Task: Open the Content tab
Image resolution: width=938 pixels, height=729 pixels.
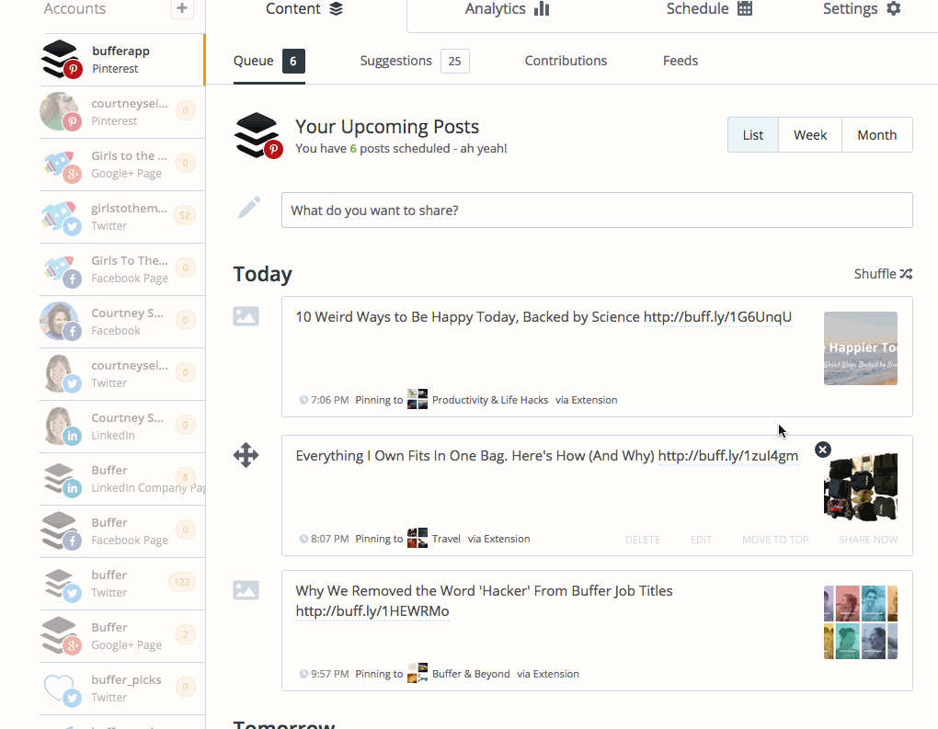Action: (304, 9)
